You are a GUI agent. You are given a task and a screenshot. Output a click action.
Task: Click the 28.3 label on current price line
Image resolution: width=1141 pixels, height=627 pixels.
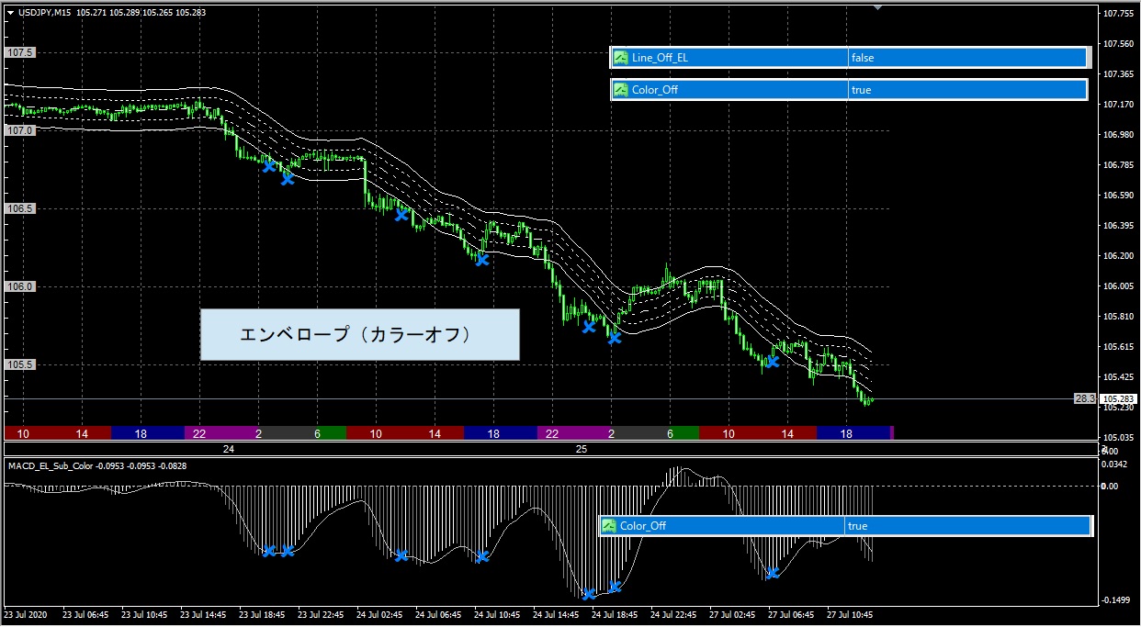click(x=1085, y=398)
